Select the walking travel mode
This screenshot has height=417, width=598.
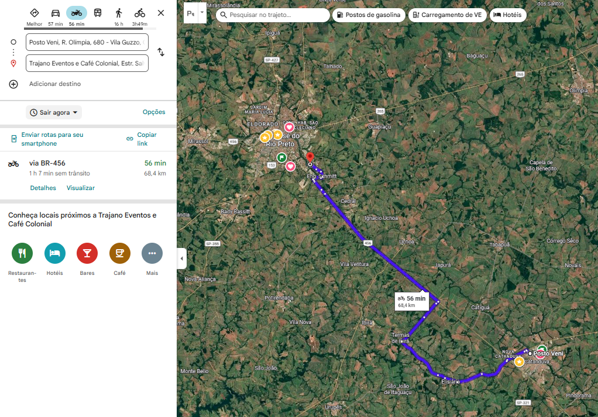point(119,13)
